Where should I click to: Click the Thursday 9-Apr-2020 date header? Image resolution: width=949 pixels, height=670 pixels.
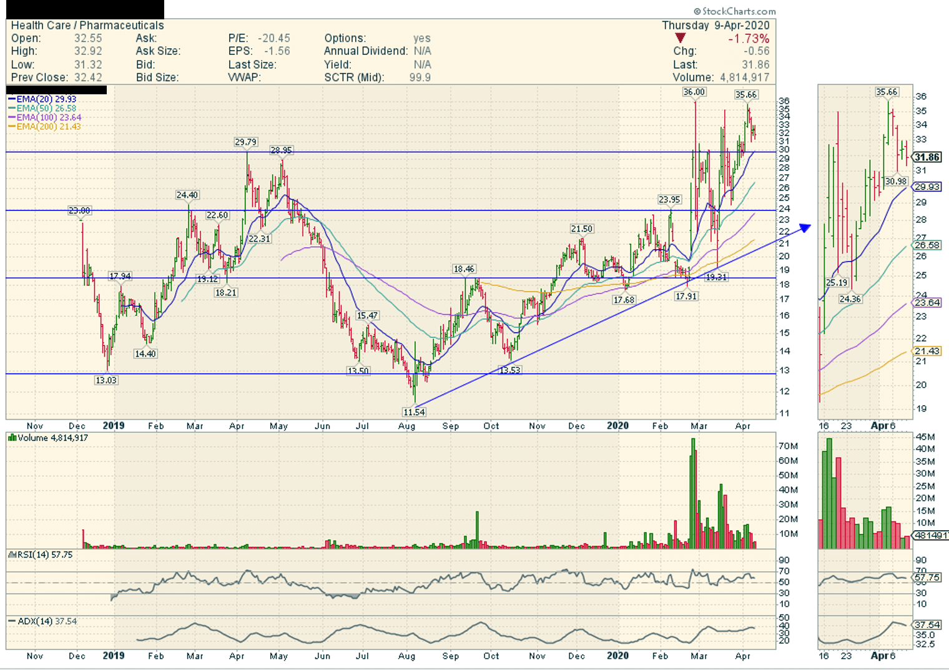pos(715,26)
